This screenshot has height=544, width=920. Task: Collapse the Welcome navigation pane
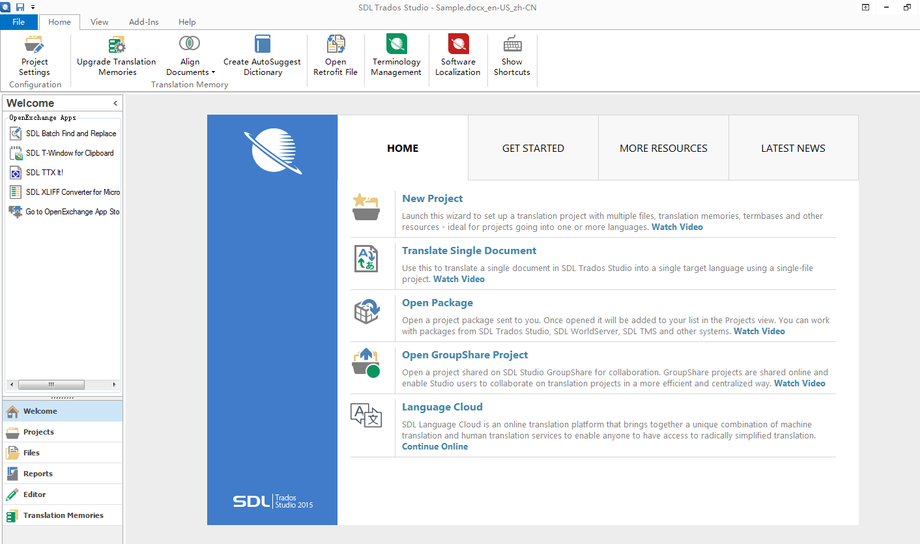(x=115, y=103)
